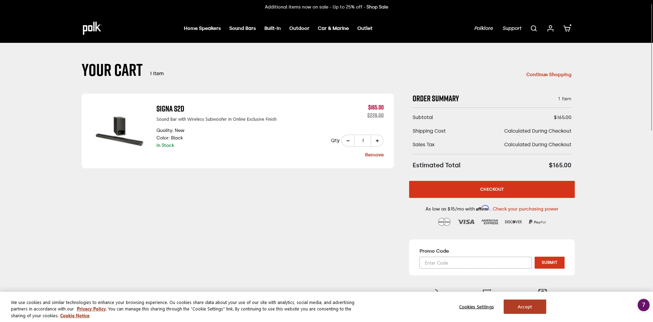Submit the promo code
Image resolution: width=653 pixels, height=322 pixels.
click(549, 262)
